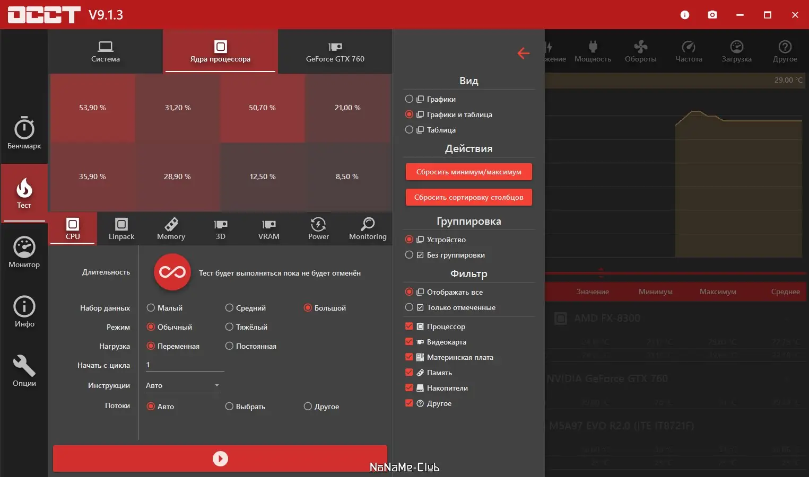This screenshot has width=809, height=477.
Task: Sort by the Среднее column header
Action: [x=786, y=291]
